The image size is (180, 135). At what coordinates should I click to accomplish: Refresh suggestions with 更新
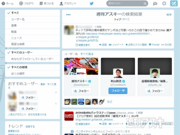click(43, 84)
